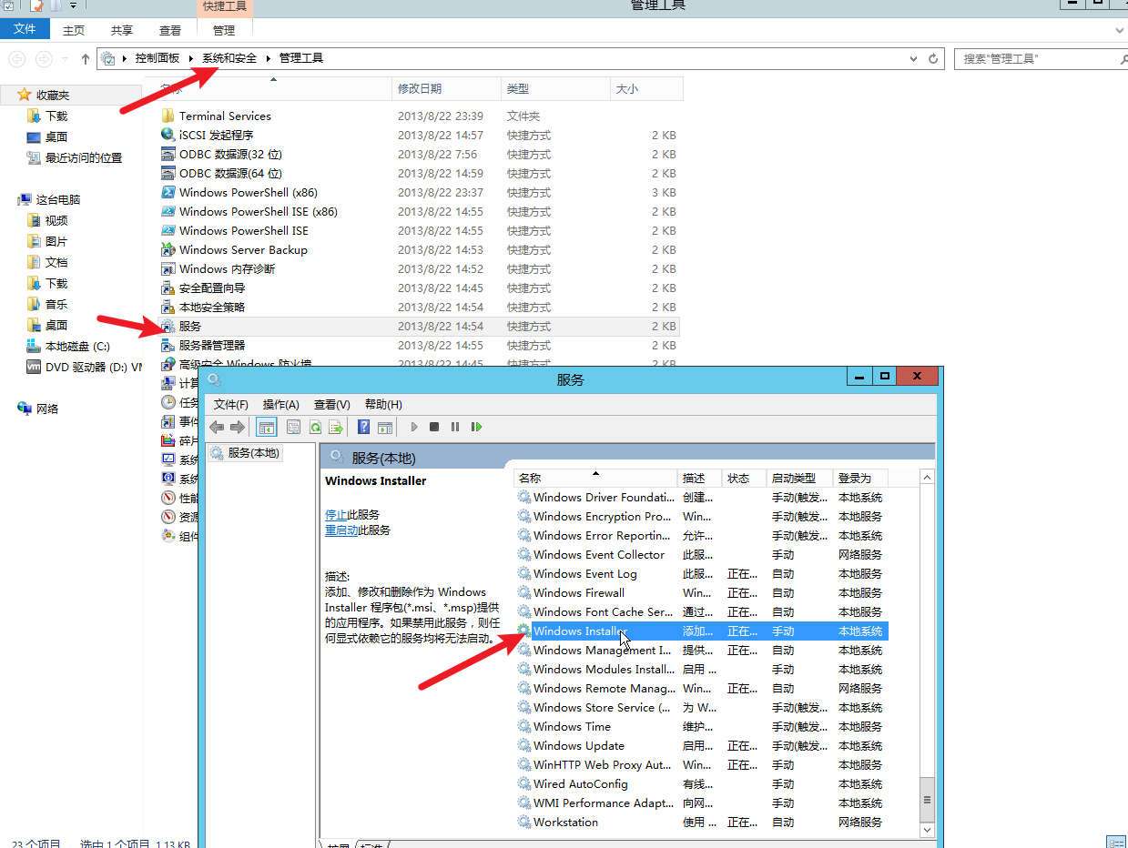Sort services by 状态 column header
Viewport: 1128px width, 848px height.
click(x=745, y=478)
